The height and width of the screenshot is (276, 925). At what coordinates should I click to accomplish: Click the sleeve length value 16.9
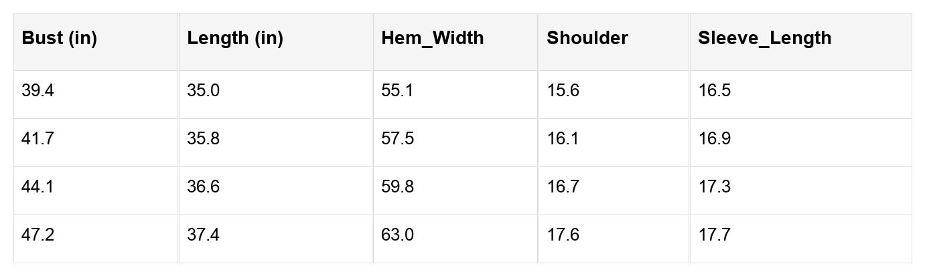pyautogui.click(x=714, y=139)
